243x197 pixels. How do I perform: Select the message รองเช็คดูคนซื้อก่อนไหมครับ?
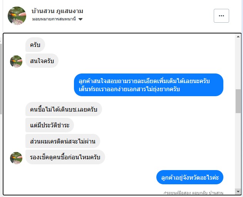click(x=65, y=157)
